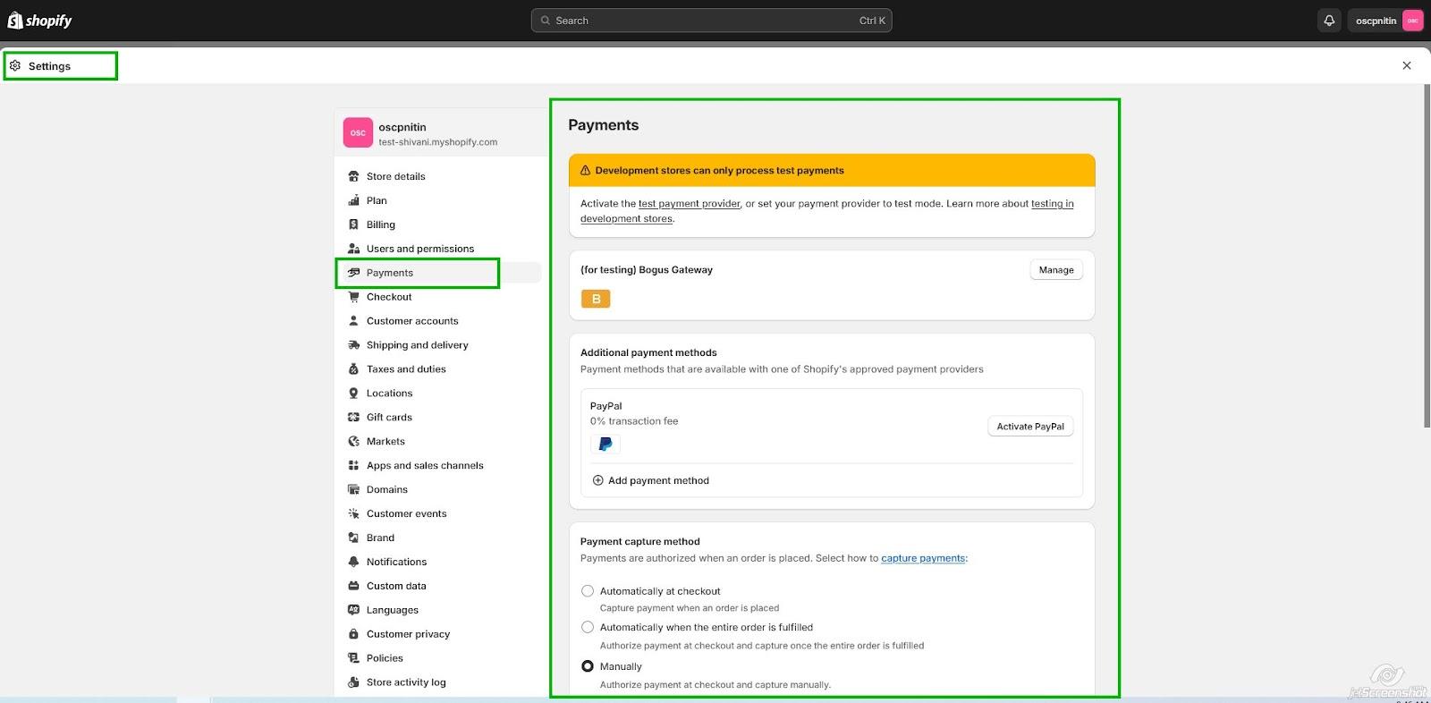
Task: Click the Activate PayPal button
Action: [1029, 427]
